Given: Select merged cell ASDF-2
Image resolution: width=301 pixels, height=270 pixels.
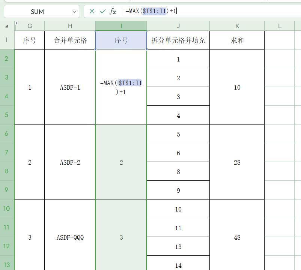Looking at the screenshot, I should tap(70, 162).
